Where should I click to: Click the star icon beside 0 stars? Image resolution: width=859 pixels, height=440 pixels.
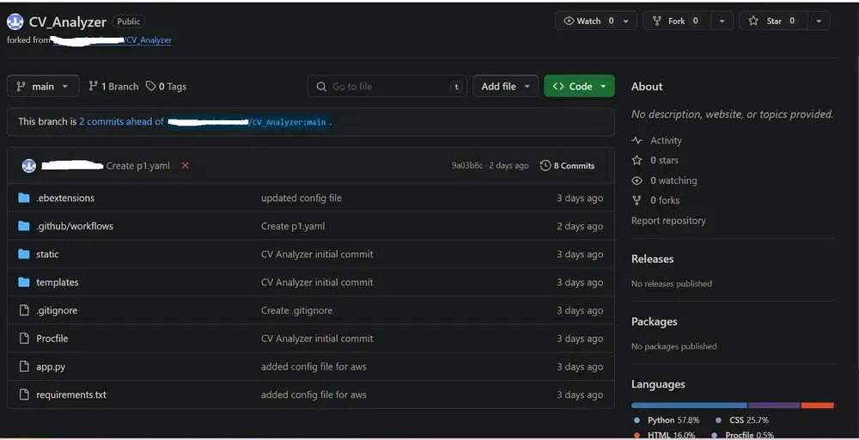point(637,160)
